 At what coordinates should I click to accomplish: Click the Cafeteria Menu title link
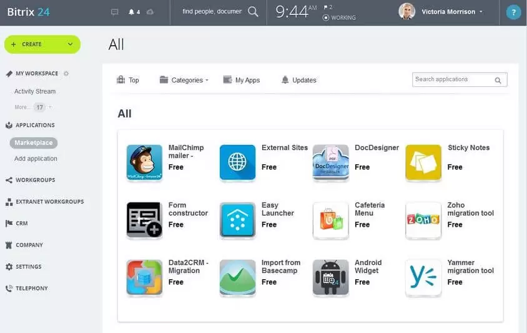(370, 209)
